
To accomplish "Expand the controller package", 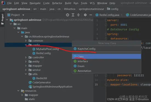I will click(x=26, y=57).
